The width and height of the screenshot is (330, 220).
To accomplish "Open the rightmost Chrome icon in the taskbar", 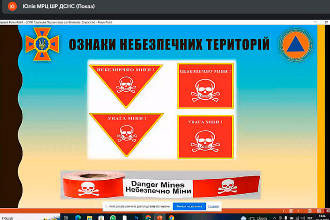I will tap(171, 218).
